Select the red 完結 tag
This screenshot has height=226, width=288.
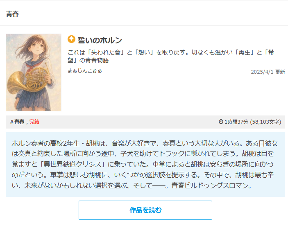tap(34, 122)
